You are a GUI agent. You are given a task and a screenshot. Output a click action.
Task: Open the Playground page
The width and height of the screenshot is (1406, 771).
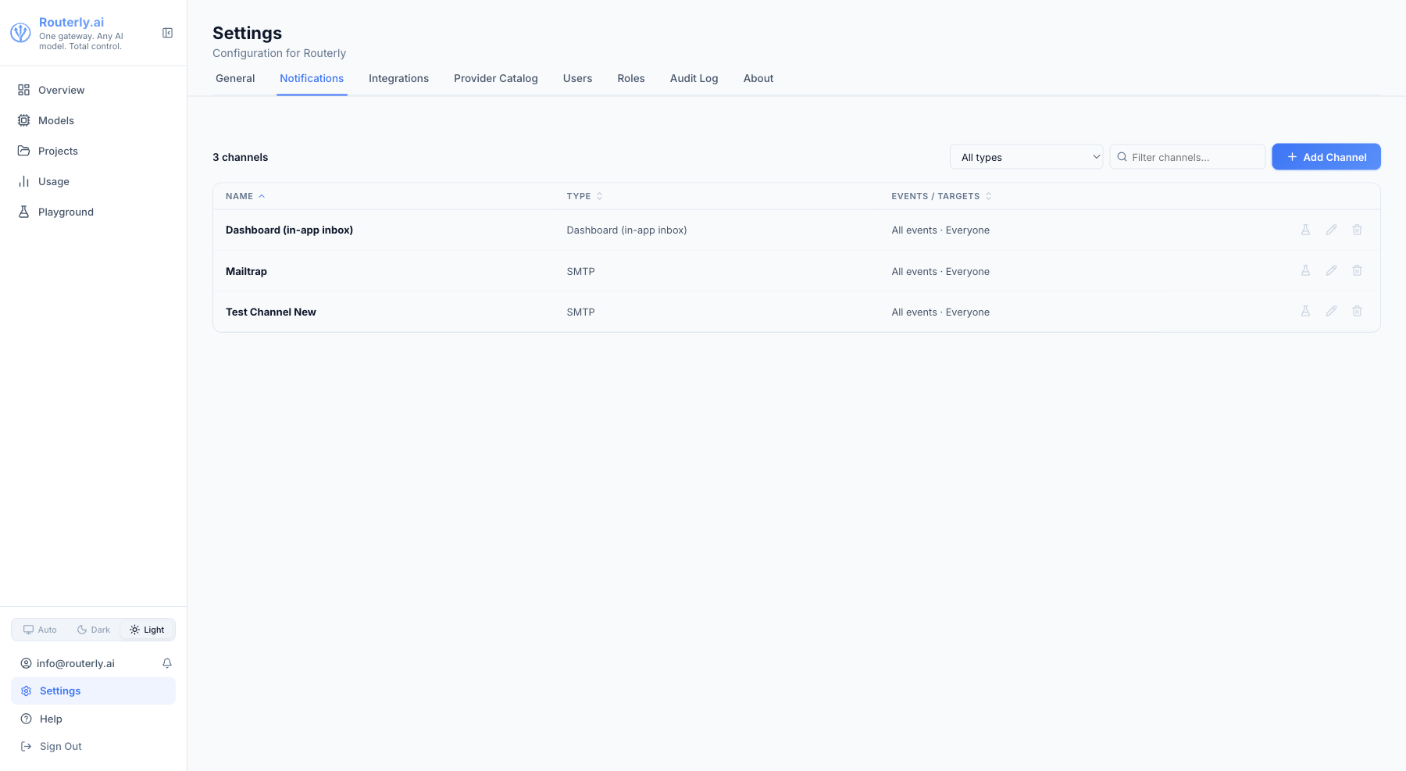coord(94,212)
